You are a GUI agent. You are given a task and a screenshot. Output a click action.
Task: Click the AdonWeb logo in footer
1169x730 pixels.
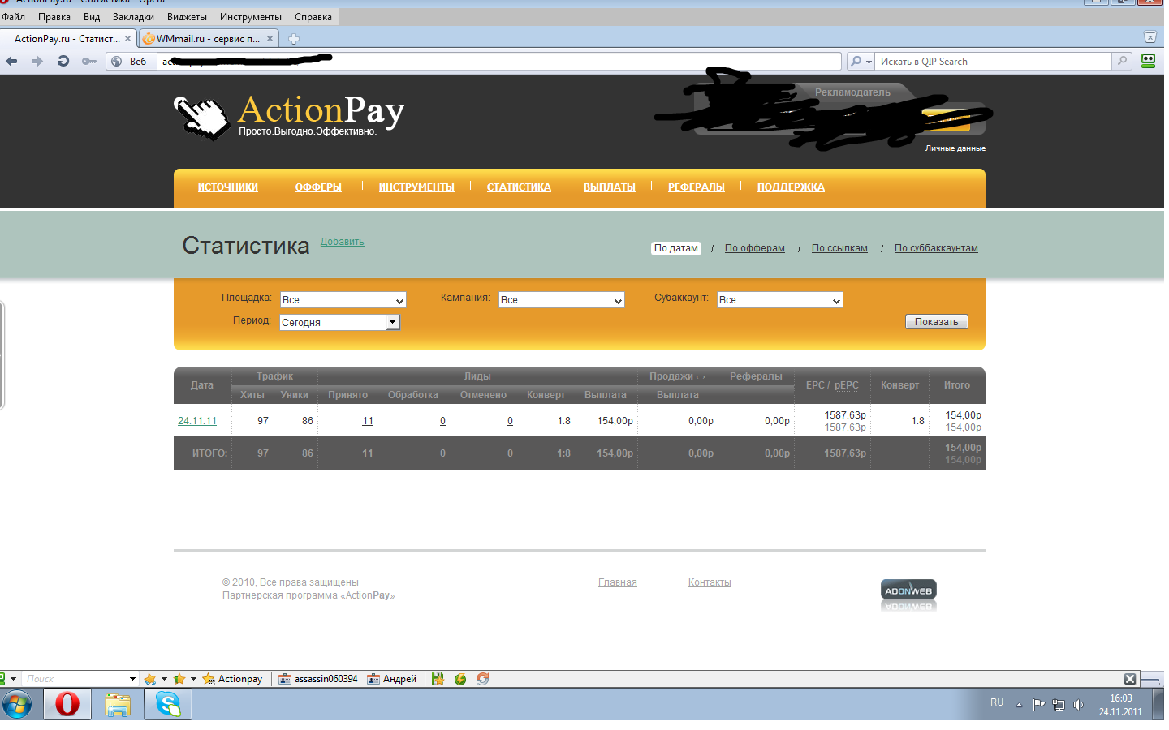pos(908,590)
